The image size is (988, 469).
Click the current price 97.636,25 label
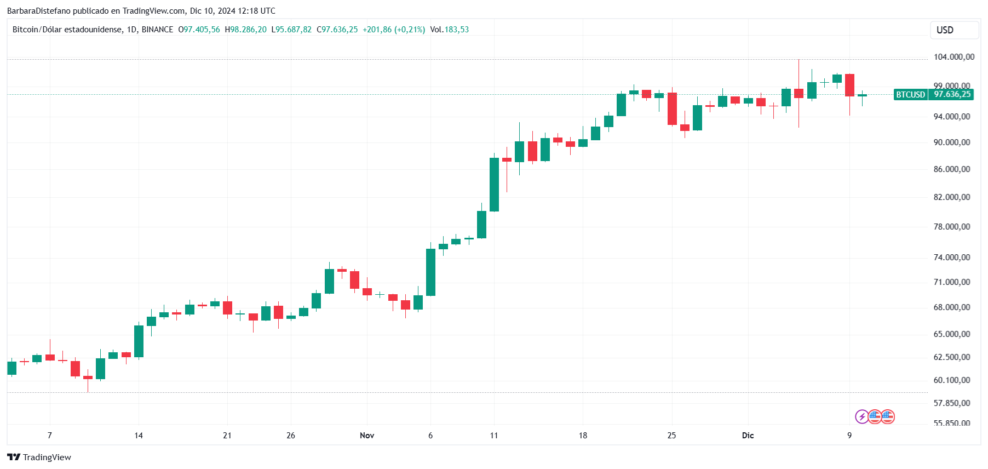tap(952, 94)
